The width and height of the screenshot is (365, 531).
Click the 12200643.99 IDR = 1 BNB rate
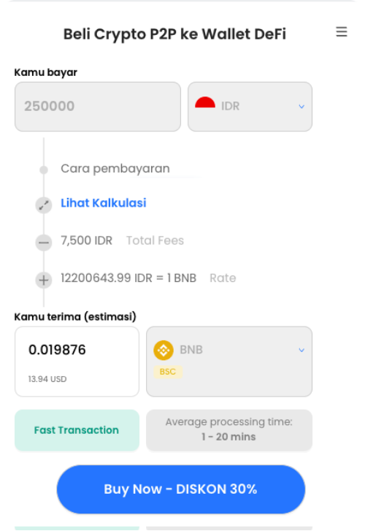pyautogui.click(x=128, y=278)
